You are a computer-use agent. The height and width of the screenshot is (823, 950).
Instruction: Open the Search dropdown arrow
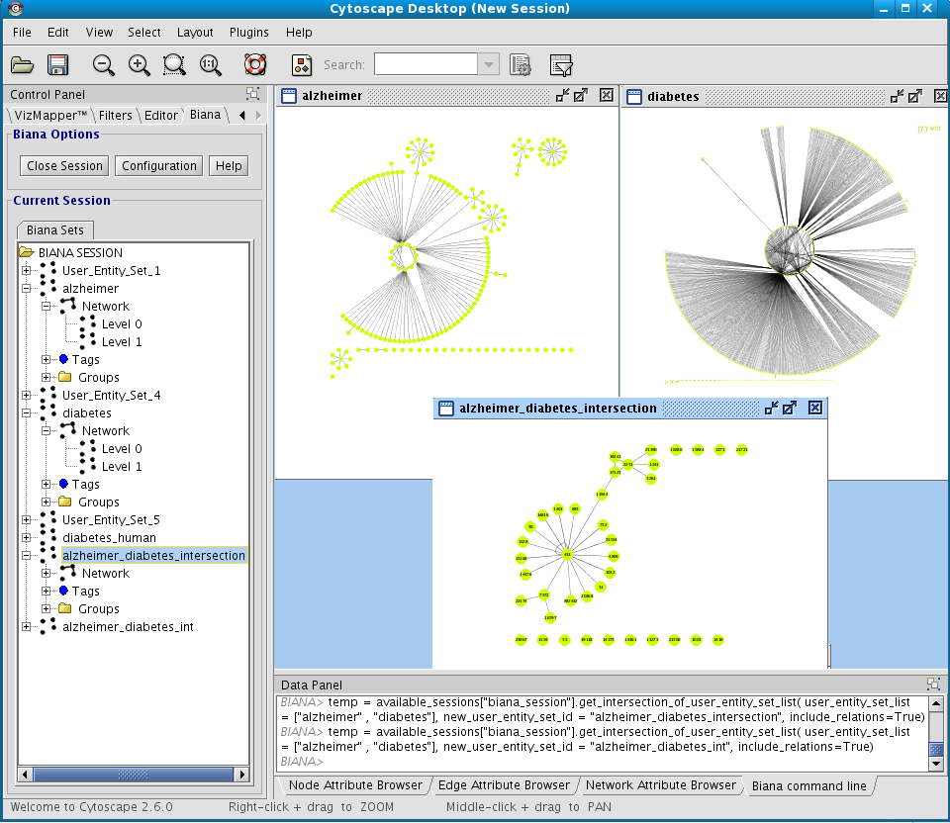(489, 65)
